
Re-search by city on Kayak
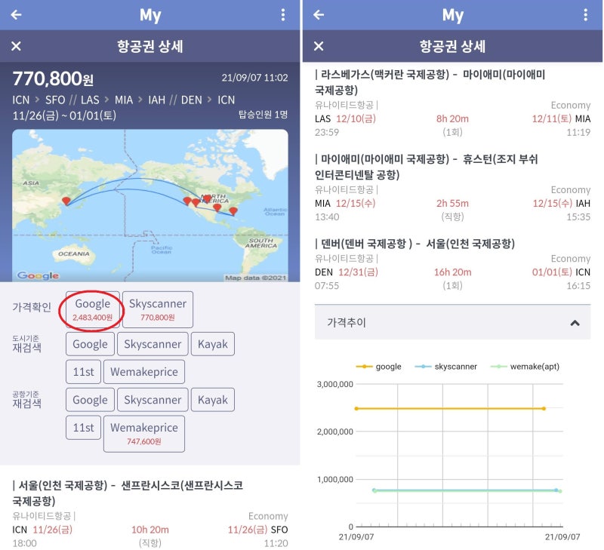[212, 344]
